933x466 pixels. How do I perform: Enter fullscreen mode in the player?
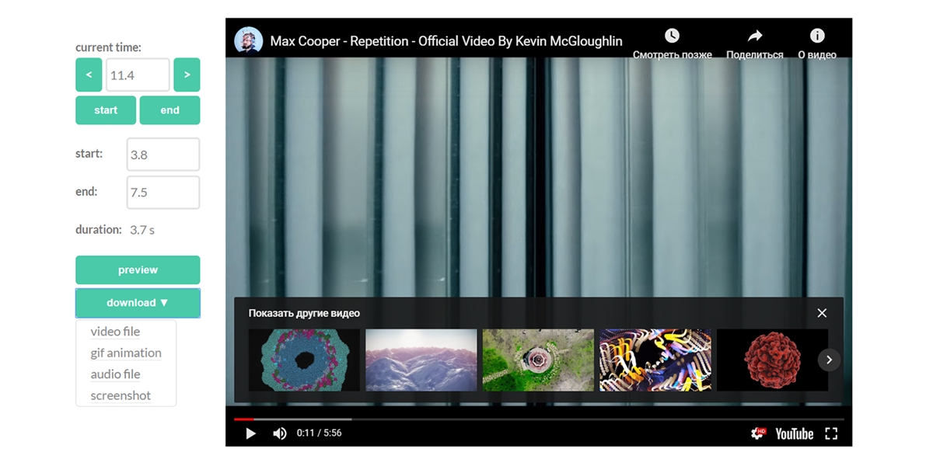[x=831, y=433]
